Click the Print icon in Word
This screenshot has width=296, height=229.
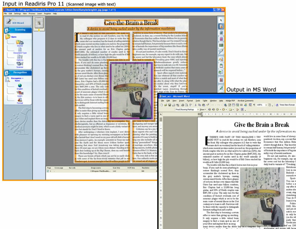click(183, 105)
